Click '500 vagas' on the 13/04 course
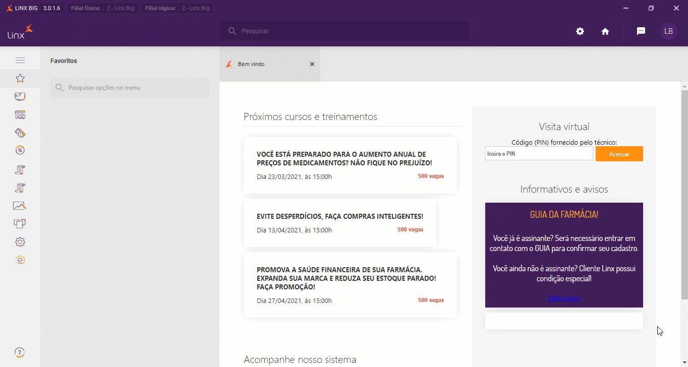688x367 pixels. [x=410, y=229]
